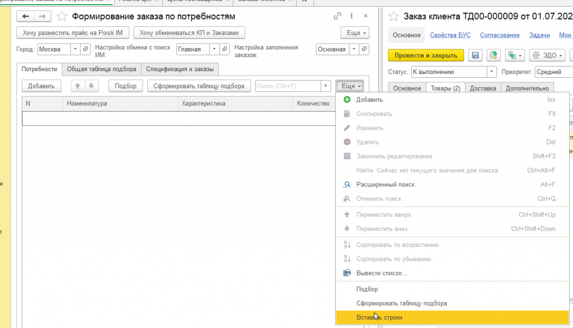The image size is (573, 328).
Task: Click the Приоритет Средний field
Action: click(x=553, y=72)
